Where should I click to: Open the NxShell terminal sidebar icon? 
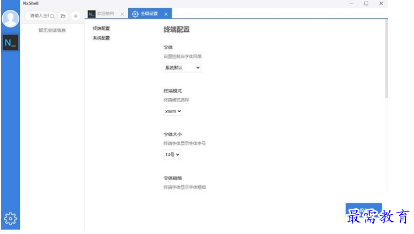[10, 42]
